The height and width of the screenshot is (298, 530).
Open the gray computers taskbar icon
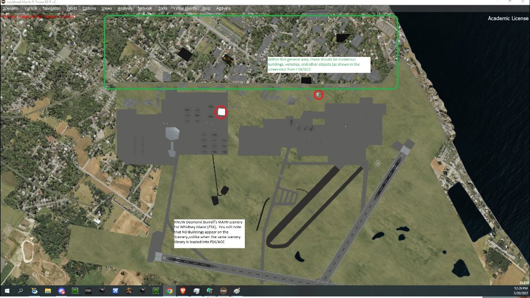tap(196, 291)
